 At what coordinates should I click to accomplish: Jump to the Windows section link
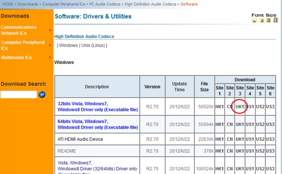click(x=68, y=45)
